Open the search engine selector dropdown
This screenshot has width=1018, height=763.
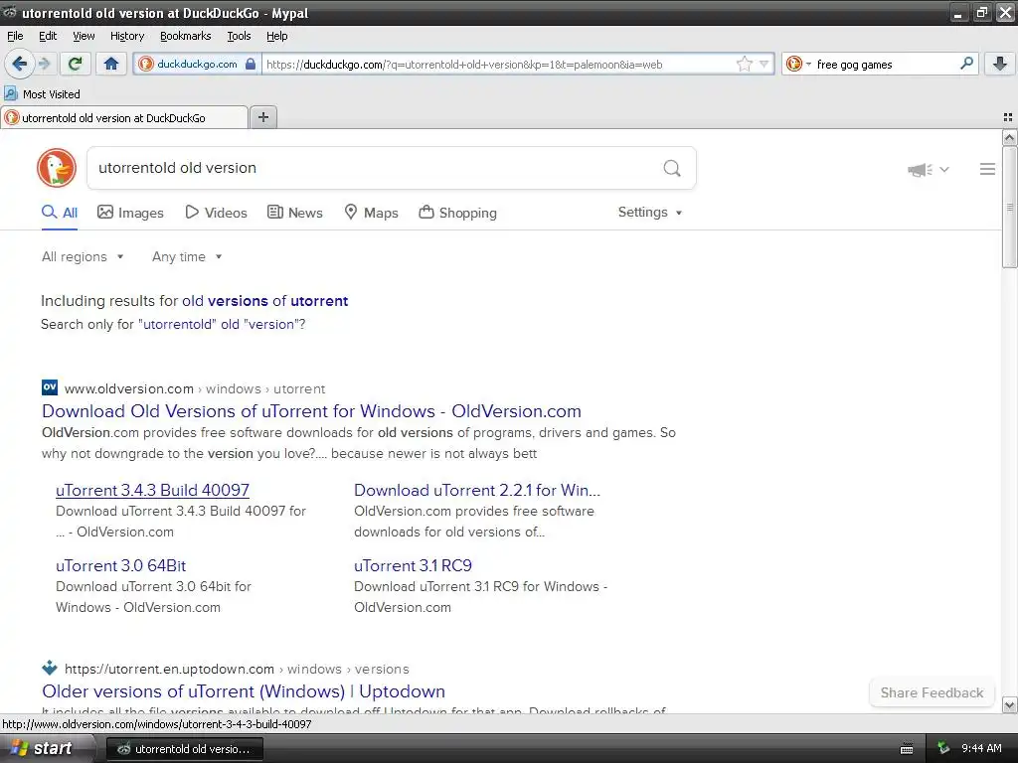(798, 64)
